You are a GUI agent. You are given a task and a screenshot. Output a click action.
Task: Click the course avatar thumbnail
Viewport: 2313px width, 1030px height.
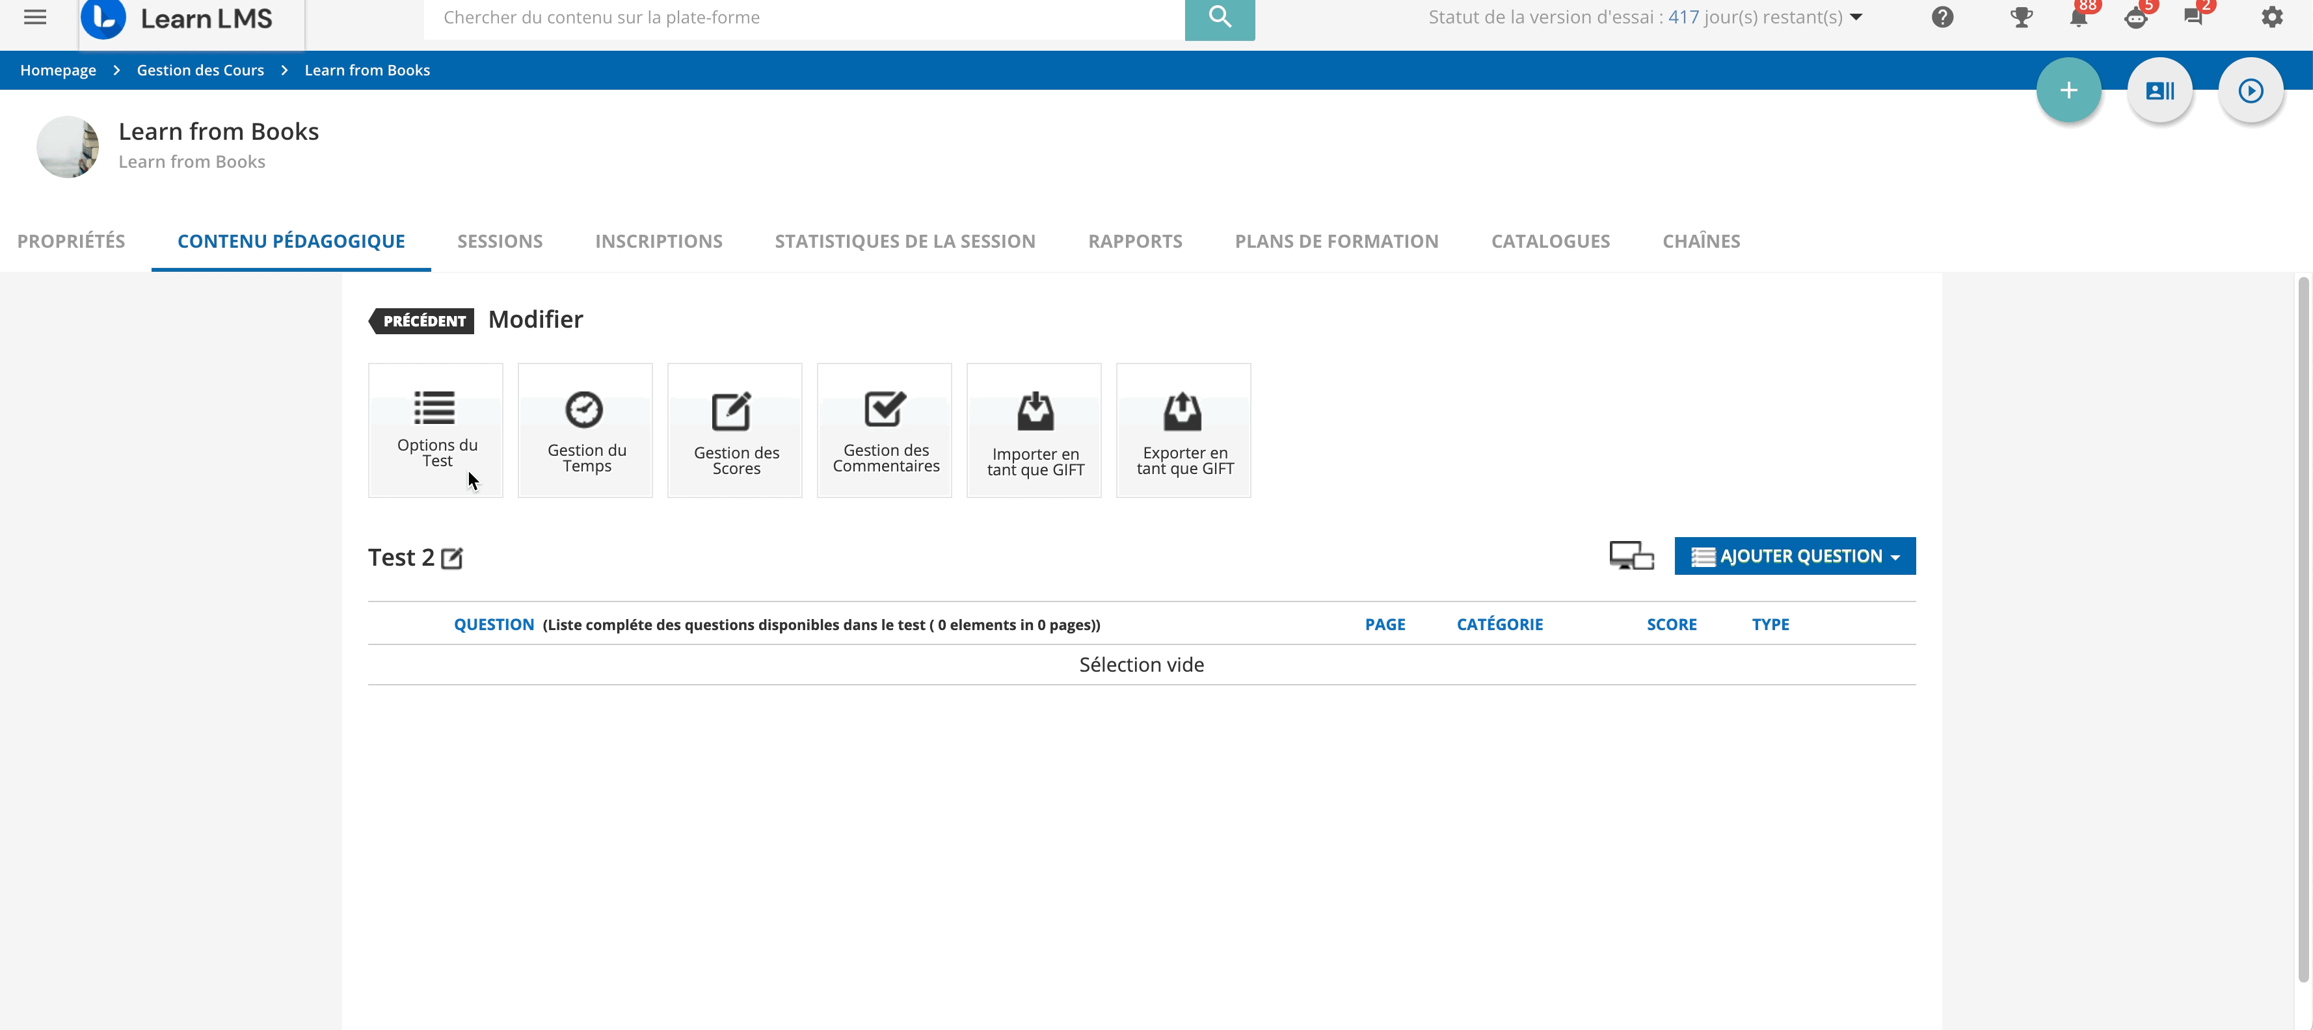(68, 146)
